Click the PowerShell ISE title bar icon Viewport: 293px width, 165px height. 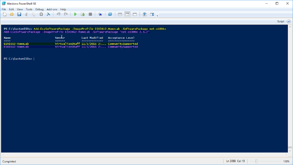[4, 3]
